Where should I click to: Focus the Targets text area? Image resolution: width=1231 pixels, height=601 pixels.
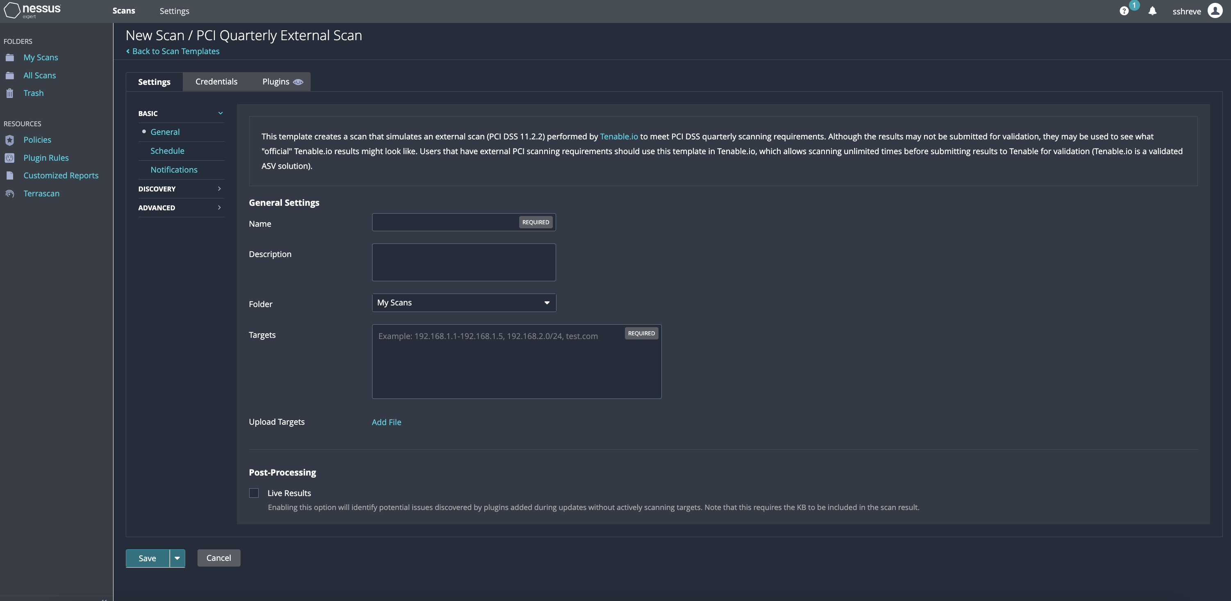point(517,362)
